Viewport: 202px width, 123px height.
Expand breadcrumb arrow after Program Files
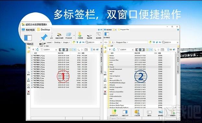127,42
